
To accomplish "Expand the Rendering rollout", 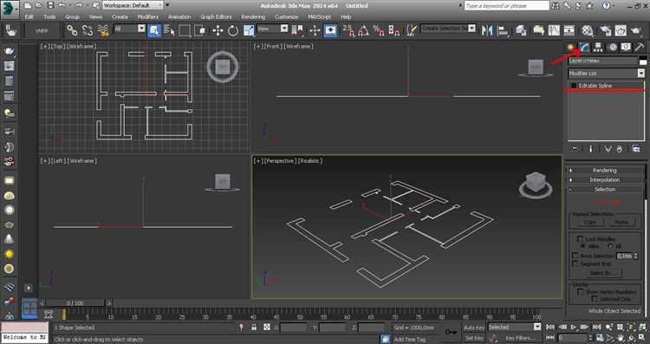I will tap(605, 171).
